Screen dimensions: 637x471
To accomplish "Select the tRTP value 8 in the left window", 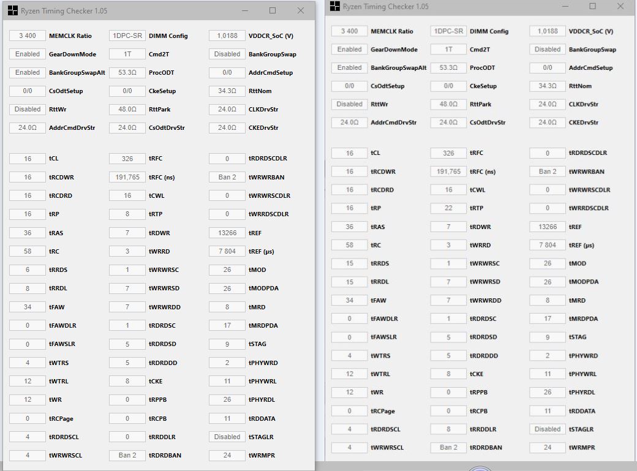I will tap(127, 214).
